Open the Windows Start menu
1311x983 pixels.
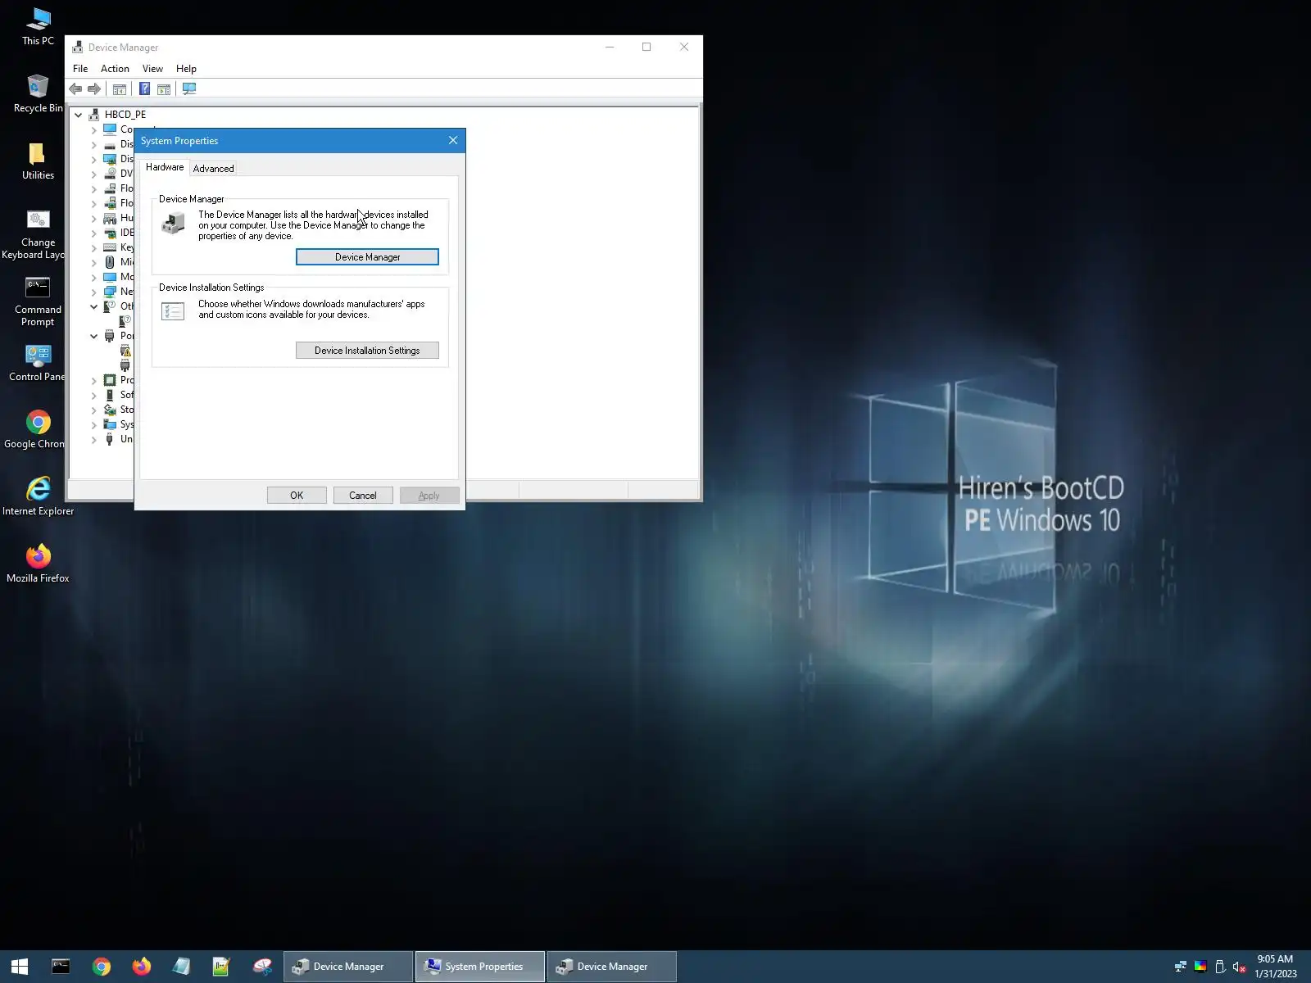(x=20, y=967)
